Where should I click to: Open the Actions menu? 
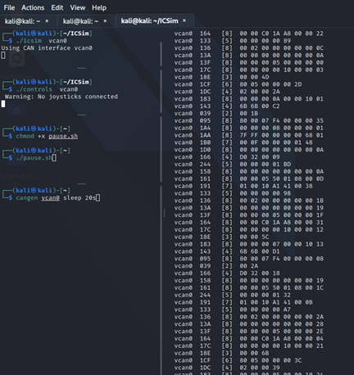33,7
